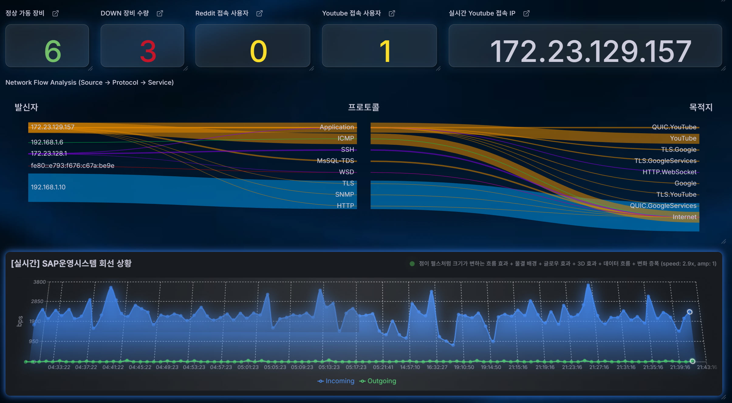Open external link icon beside Youtube 접속 사용자

tap(392, 13)
